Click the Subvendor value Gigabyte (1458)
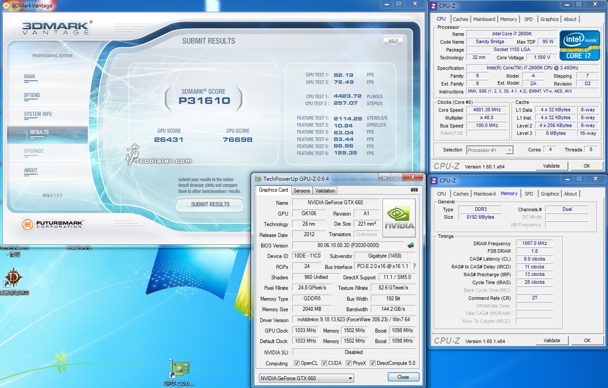The width and height of the screenshot is (608, 388). tap(385, 256)
